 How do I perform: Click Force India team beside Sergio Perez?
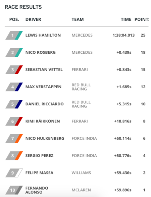[84, 156]
